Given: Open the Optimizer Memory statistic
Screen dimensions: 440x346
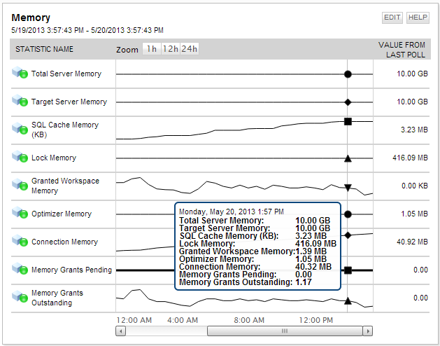Looking at the screenshot, I should (62, 214).
